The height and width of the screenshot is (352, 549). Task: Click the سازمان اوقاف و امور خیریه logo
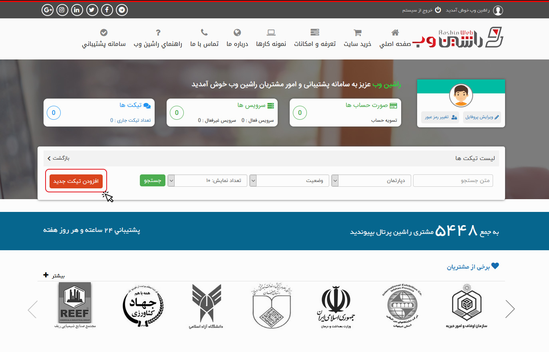467,306
